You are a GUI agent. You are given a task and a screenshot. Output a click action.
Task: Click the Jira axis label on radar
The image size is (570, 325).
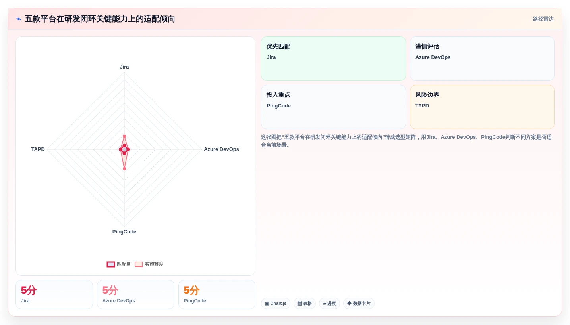pos(124,67)
